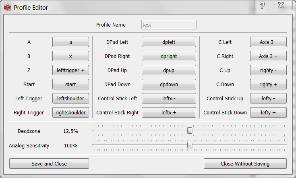296x178 pixels.
Task: Remap the B button binding 'x'
Action: (70, 56)
